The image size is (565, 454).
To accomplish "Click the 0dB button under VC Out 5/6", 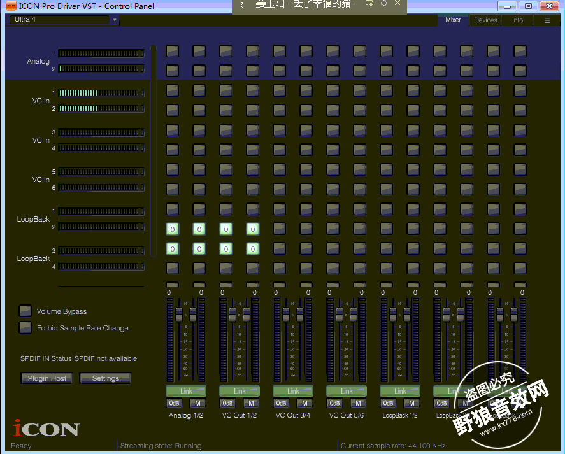I will click(334, 403).
